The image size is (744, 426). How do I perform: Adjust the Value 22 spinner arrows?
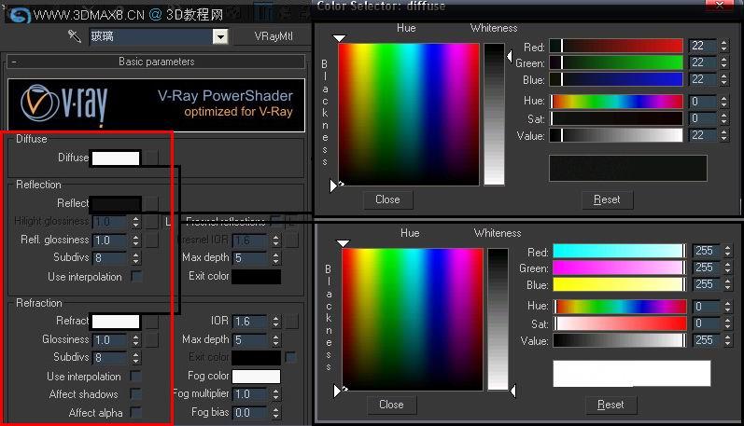(x=723, y=135)
